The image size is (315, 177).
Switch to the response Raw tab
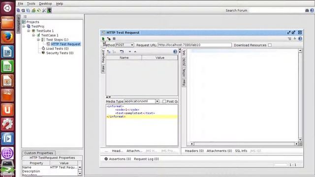pos(184,82)
